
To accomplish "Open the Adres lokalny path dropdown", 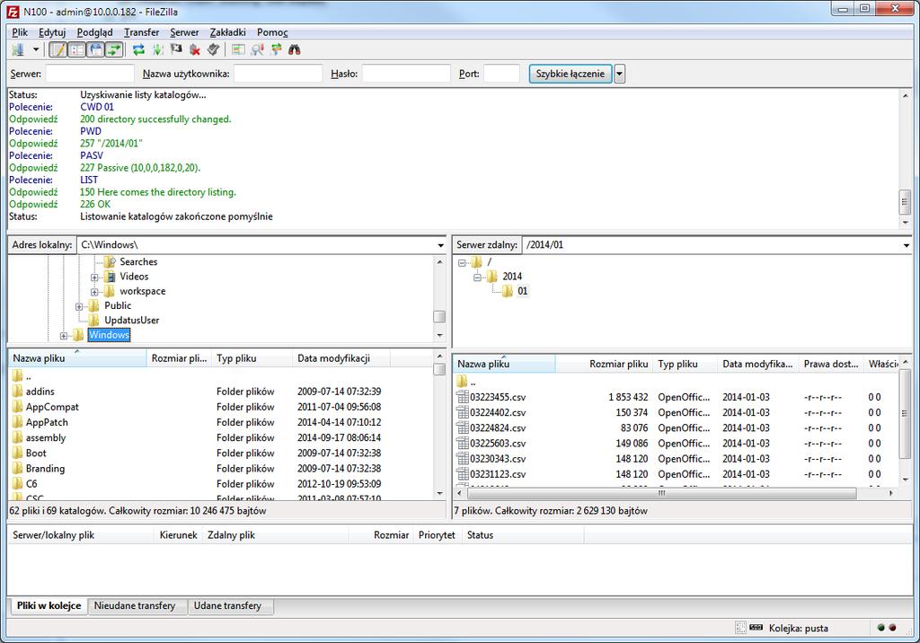I will tap(440, 245).
